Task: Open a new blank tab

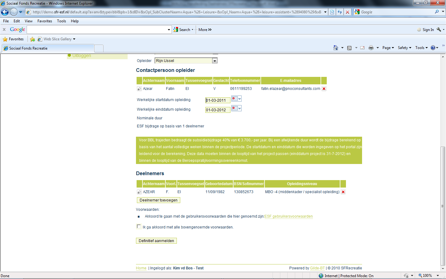Action: [x=98, y=48]
